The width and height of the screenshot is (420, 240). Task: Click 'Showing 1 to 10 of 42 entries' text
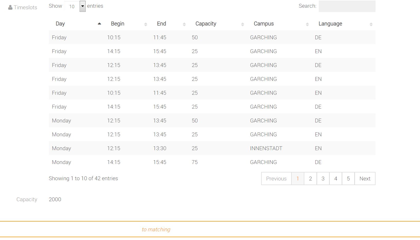pyautogui.click(x=83, y=178)
